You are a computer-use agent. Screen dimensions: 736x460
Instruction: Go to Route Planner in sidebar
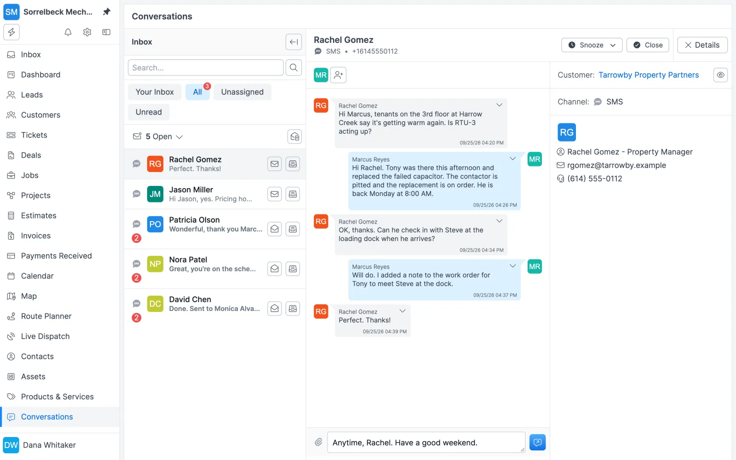[x=60, y=316]
